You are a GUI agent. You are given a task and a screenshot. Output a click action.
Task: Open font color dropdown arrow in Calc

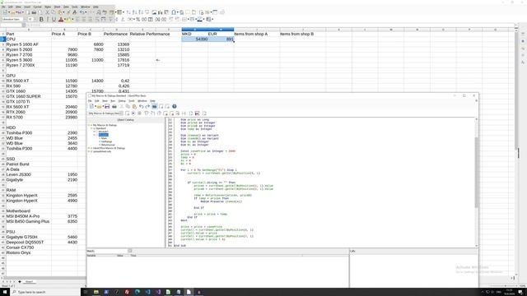tap(64, 19)
